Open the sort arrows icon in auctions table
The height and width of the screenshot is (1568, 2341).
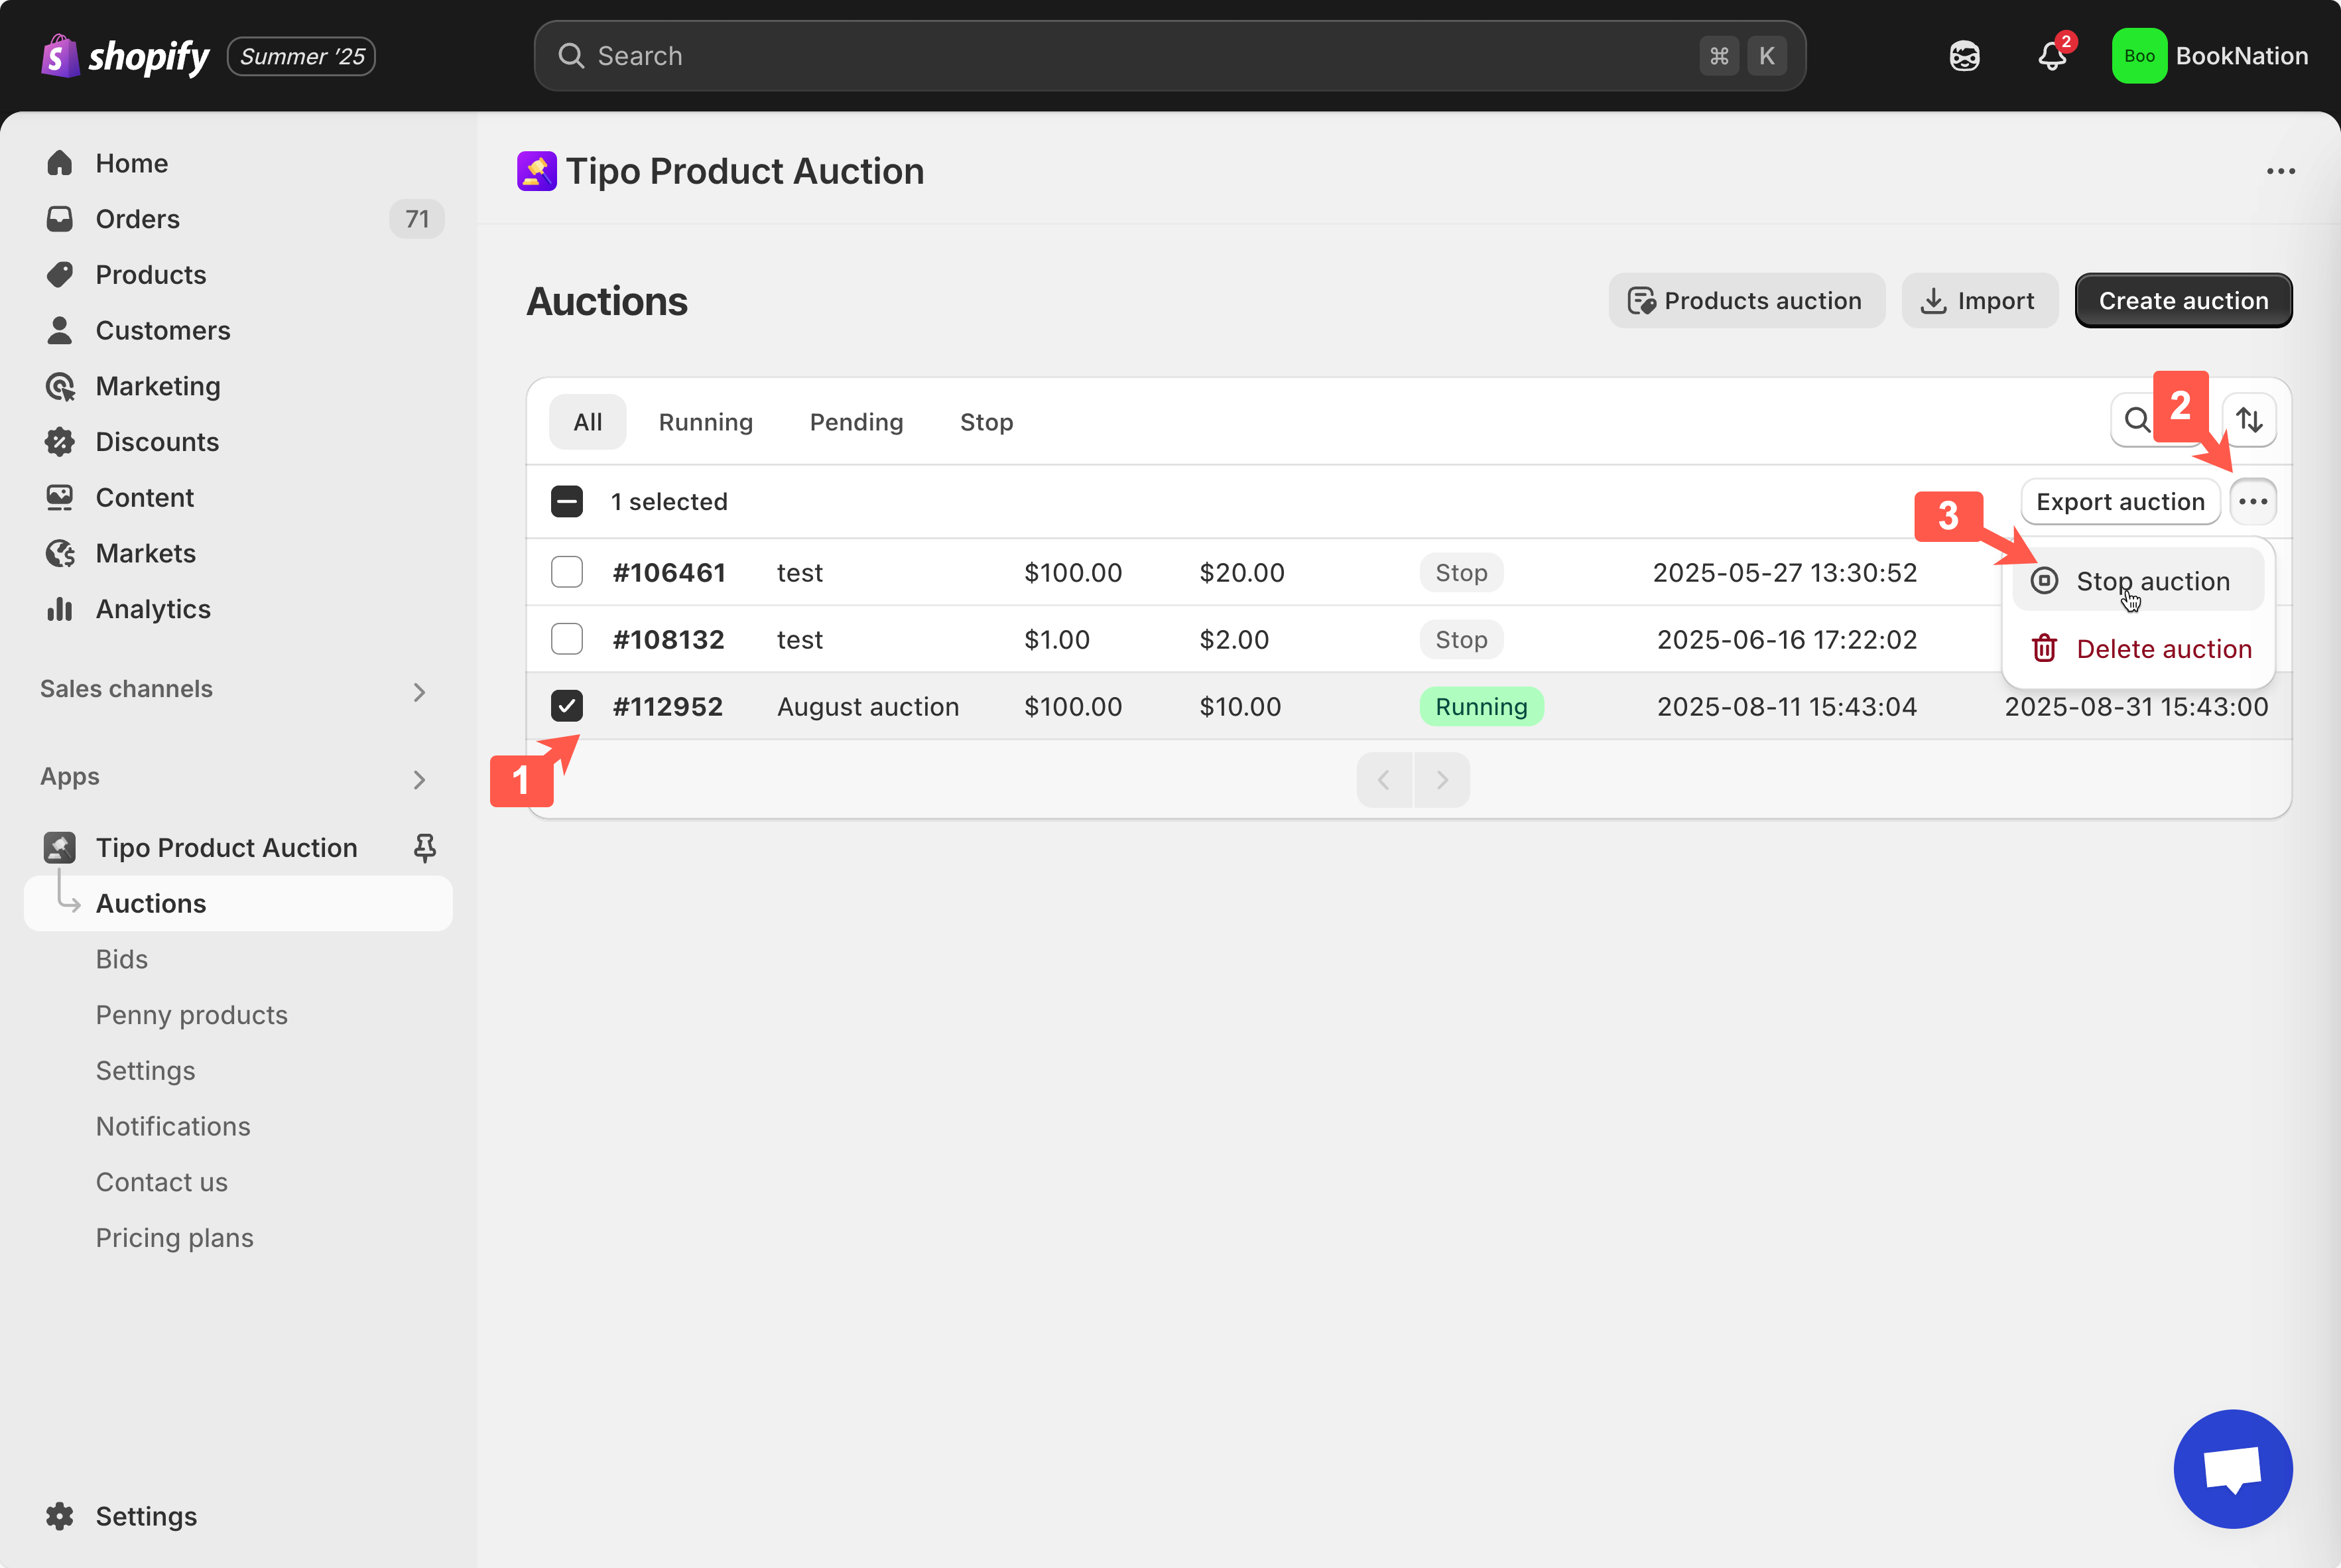coord(2249,420)
